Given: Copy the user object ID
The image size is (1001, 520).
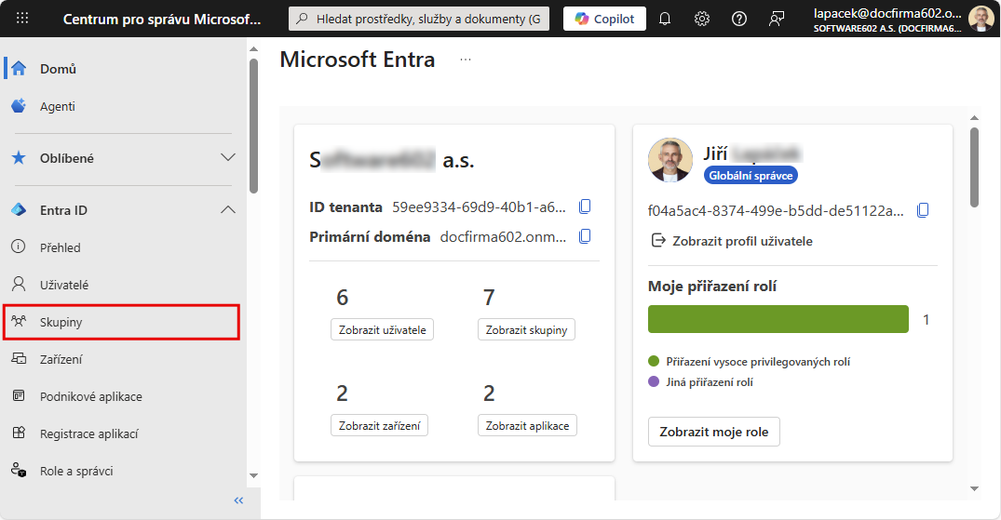Looking at the screenshot, I should click(x=923, y=210).
